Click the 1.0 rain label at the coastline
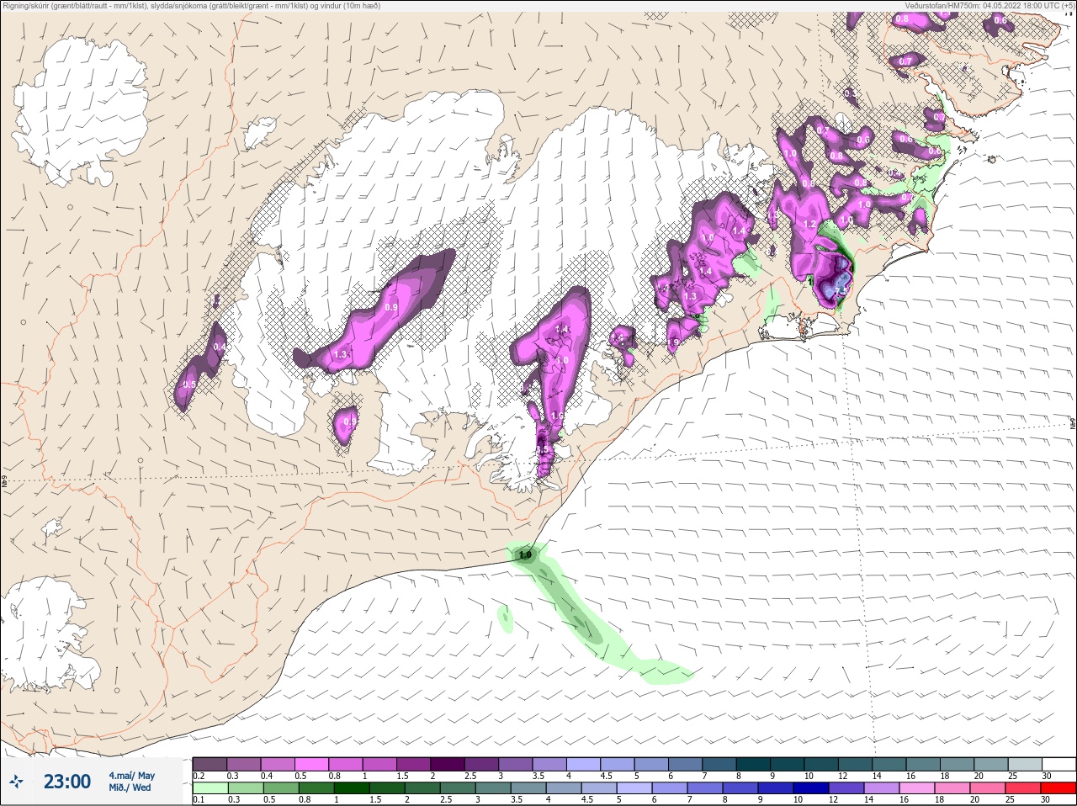The width and height of the screenshot is (1077, 806). [525, 555]
